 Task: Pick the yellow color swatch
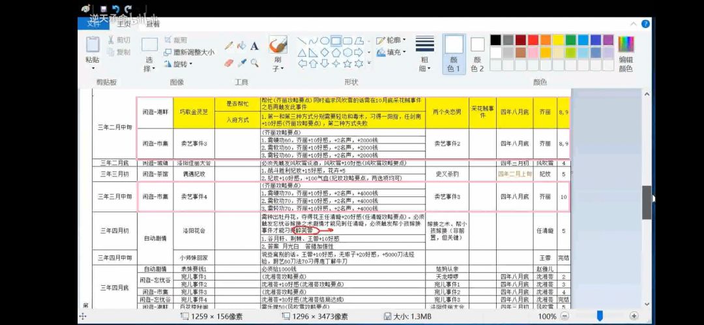[558, 40]
